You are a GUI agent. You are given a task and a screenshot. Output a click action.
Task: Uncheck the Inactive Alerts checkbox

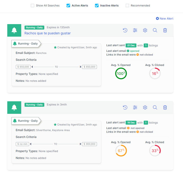[97, 6]
